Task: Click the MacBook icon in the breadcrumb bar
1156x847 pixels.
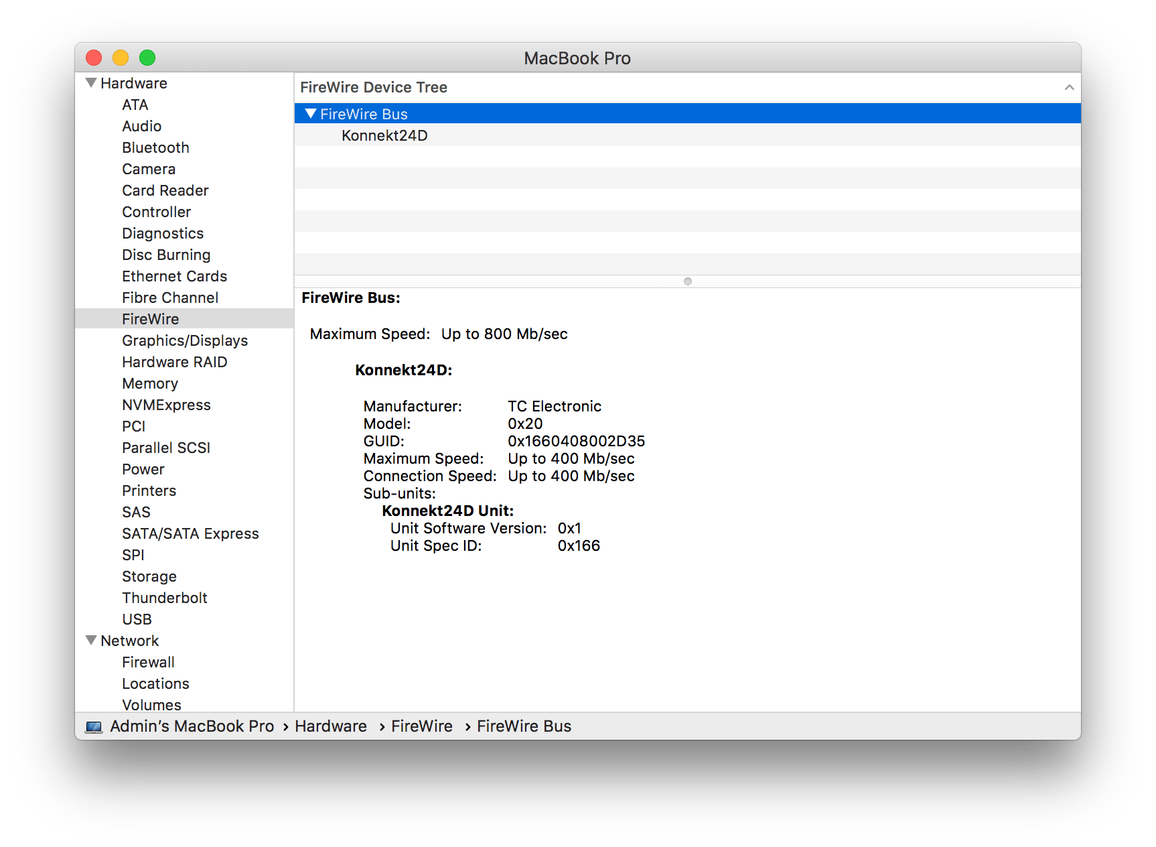Action: pyautogui.click(x=94, y=726)
